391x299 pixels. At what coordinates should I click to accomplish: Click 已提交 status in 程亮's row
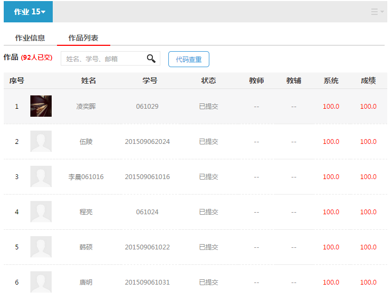pos(209,212)
